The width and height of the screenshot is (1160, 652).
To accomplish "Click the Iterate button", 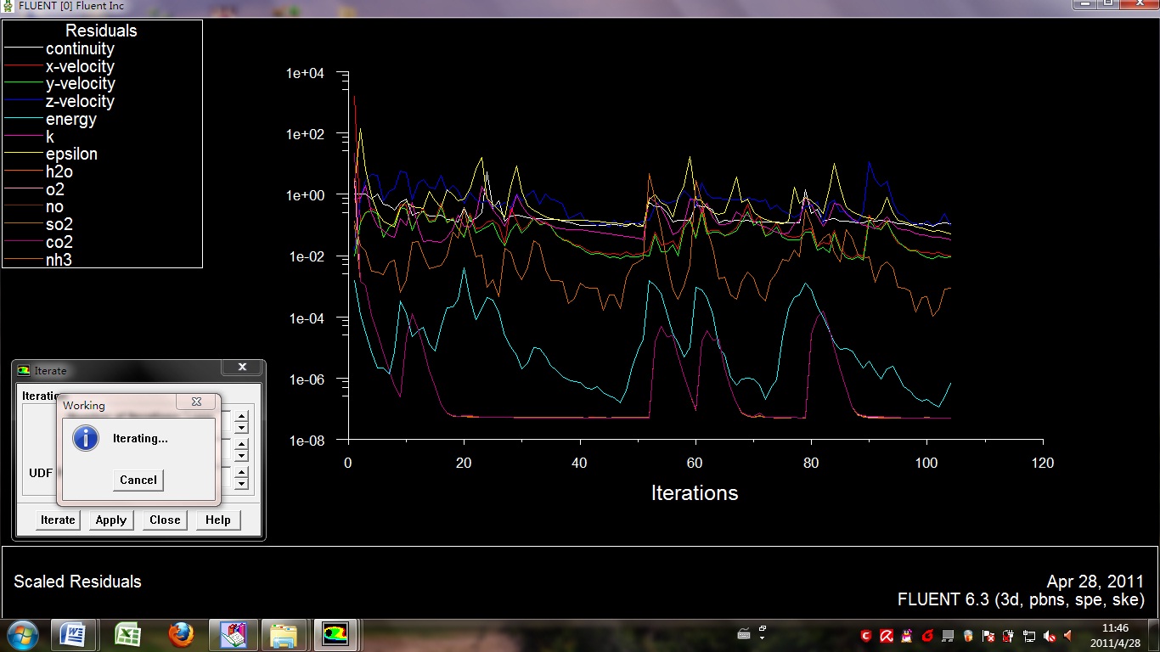I will (58, 520).
